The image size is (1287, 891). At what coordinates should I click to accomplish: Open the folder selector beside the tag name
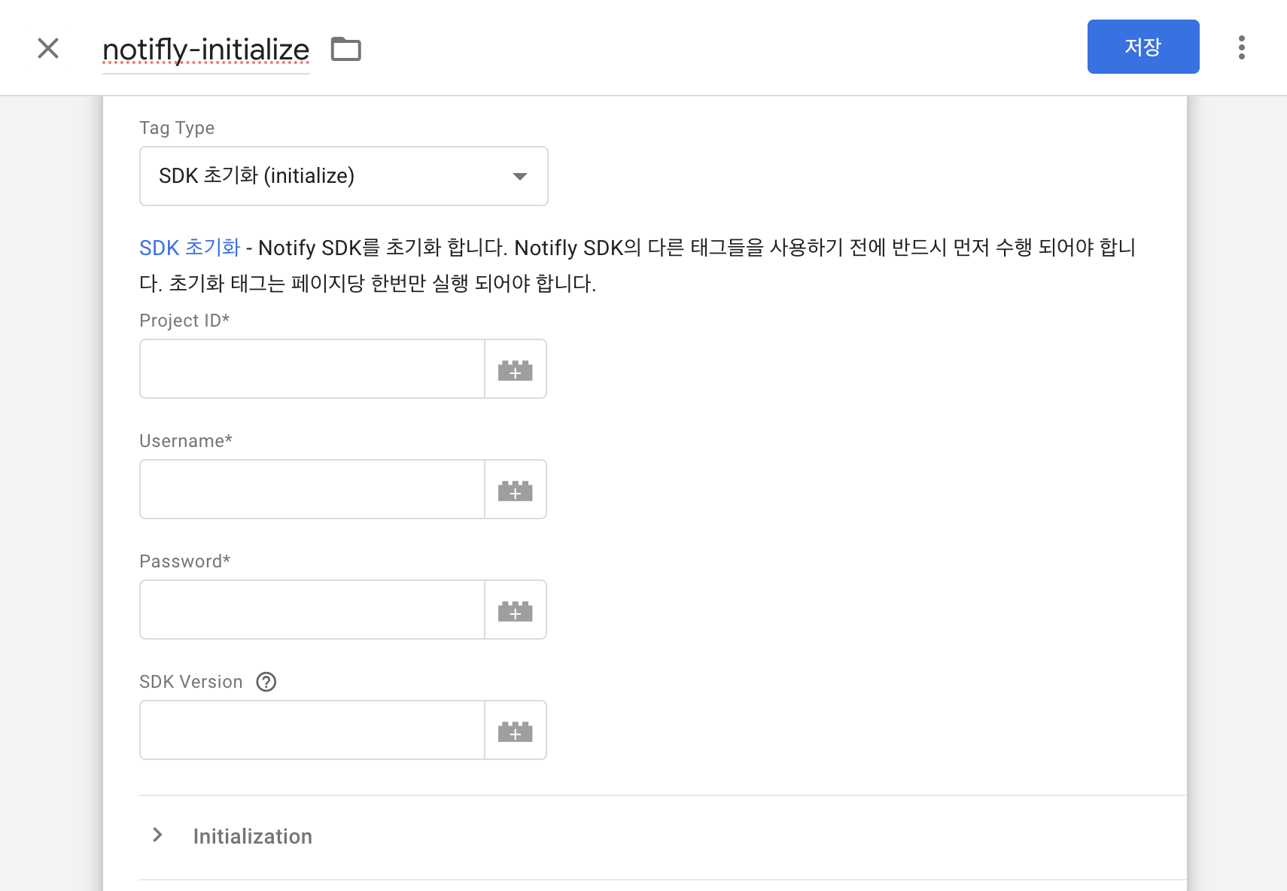pos(346,48)
